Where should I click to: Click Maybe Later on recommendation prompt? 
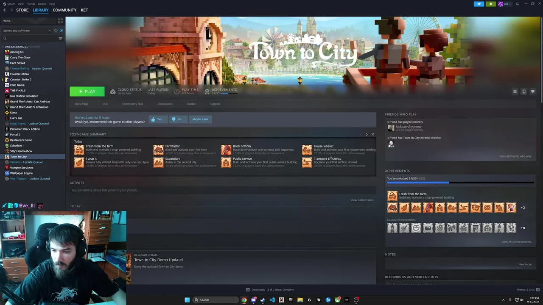coord(200,119)
